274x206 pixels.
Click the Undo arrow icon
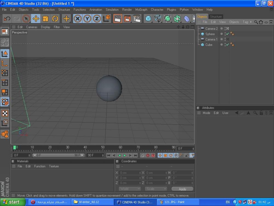(7, 19)
